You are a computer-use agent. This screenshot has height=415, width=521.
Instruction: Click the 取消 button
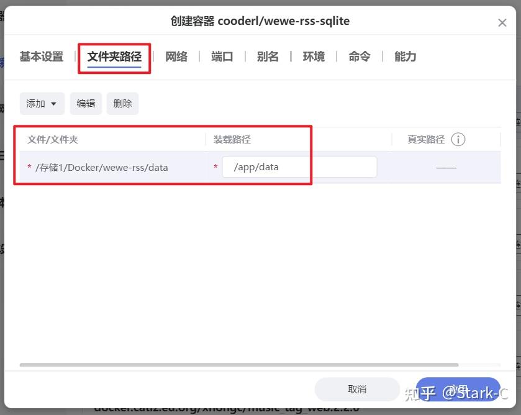coord(358,388)
